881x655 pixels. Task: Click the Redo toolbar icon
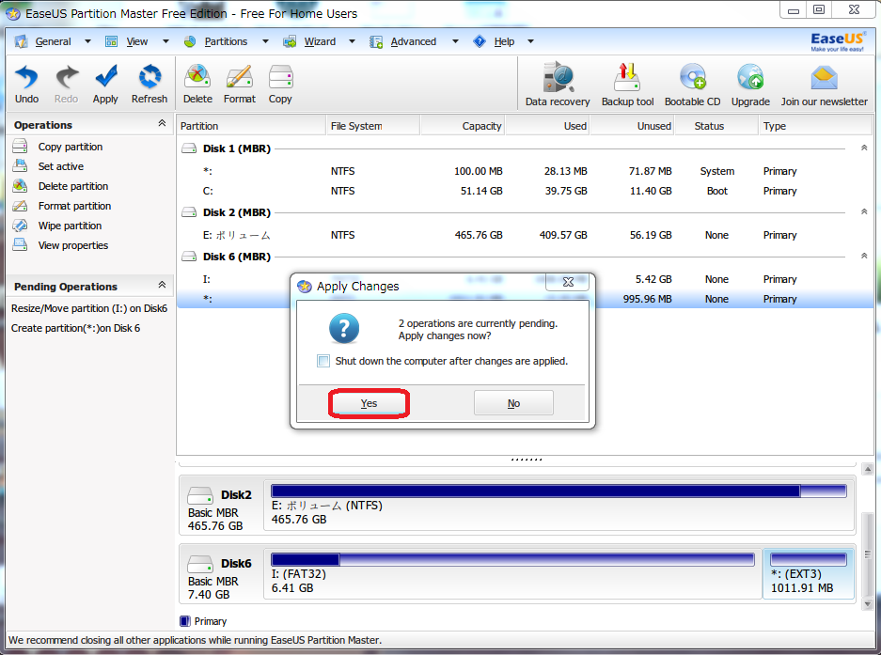pyautogui.click(x=67, y=77)
